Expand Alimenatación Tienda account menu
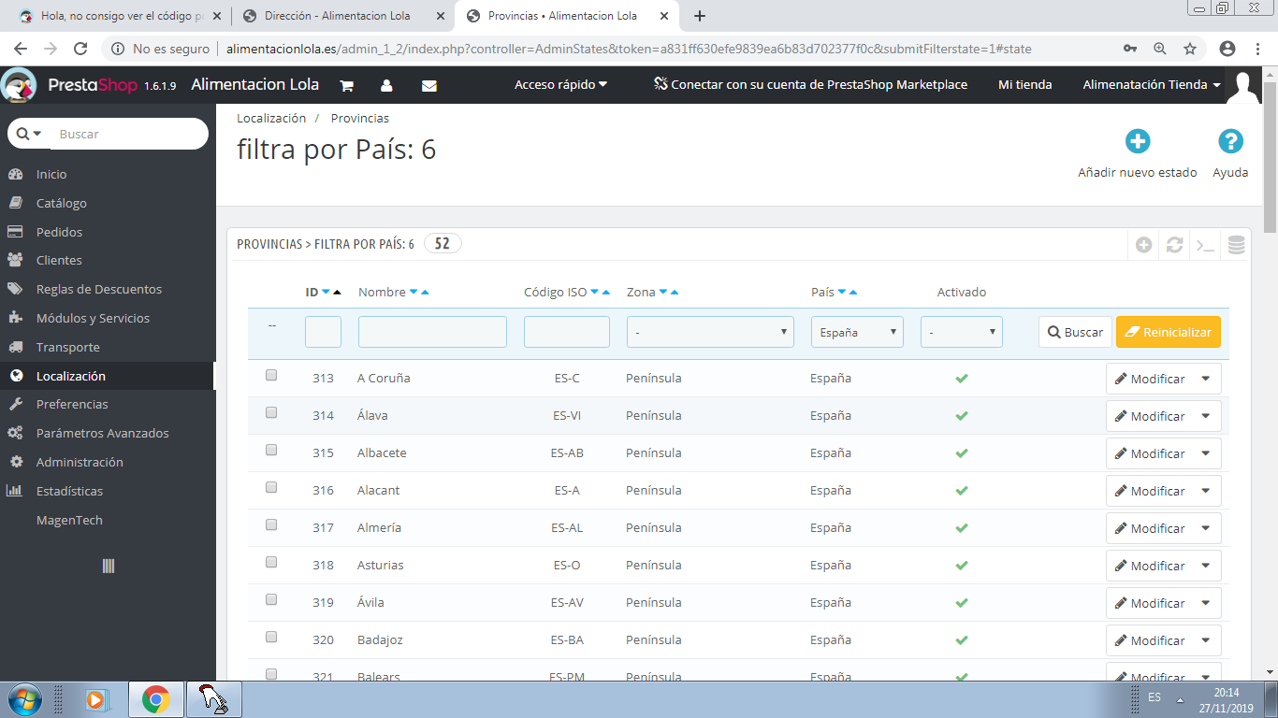This screenshot has width=1278, height=718. click(1152, 85)
